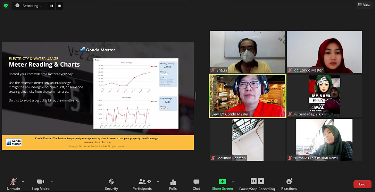Open the Reactions emoji menu

click(x=289, y=182)
